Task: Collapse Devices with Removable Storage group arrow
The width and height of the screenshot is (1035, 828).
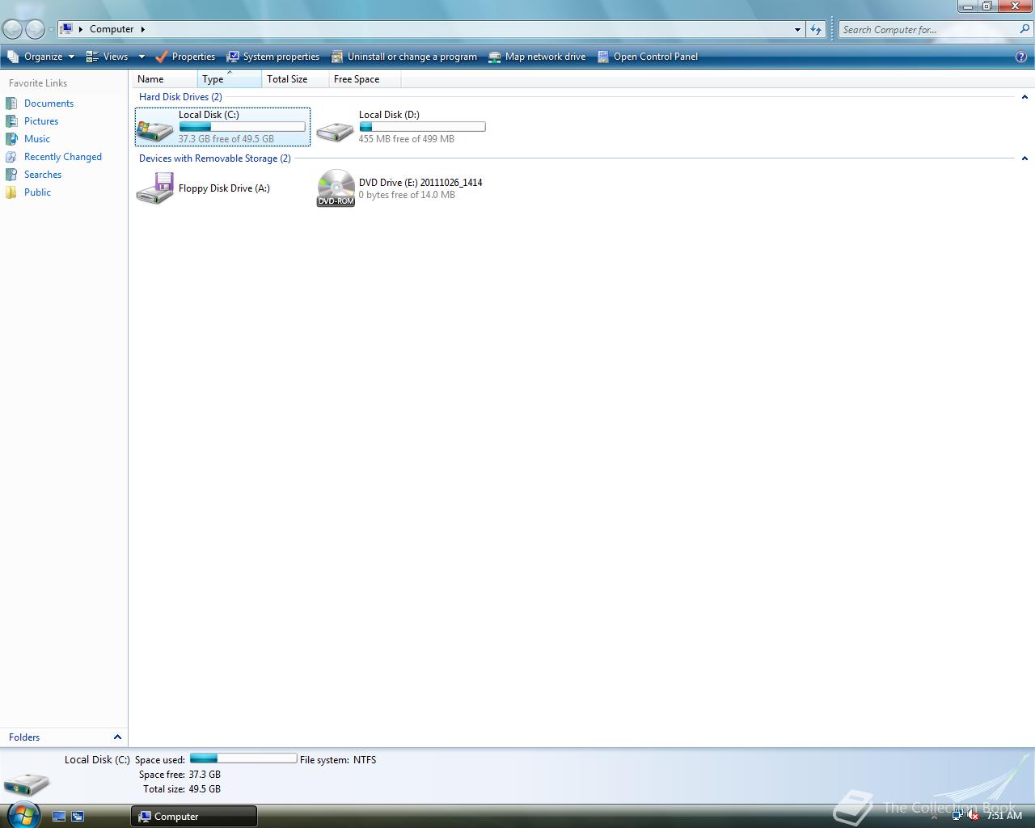Action: (x=1024, y=158)
